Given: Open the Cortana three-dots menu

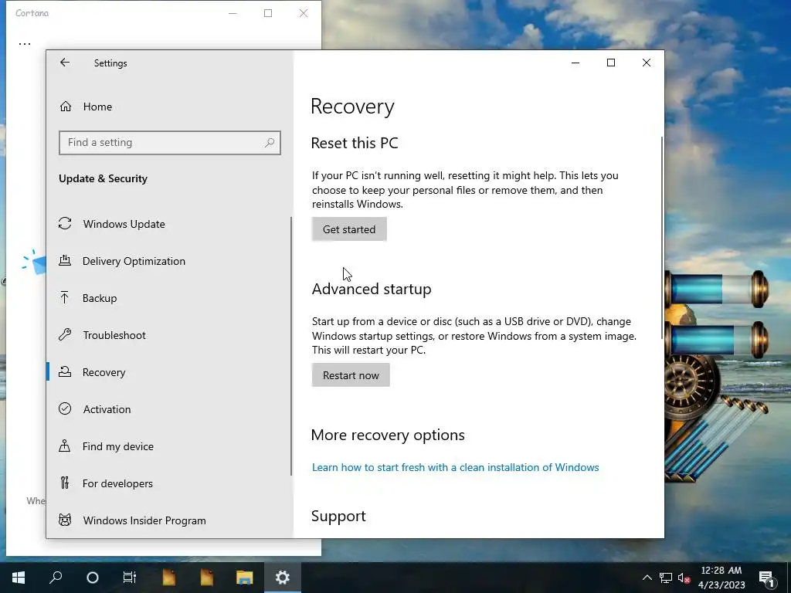Looking at the screenshot, I should click(x=25, y=44).
